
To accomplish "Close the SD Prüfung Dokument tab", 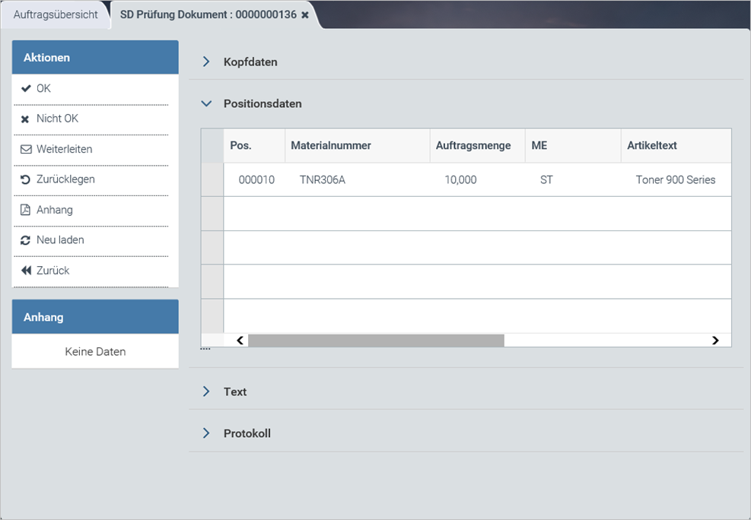I will click(x=305, y=15).
